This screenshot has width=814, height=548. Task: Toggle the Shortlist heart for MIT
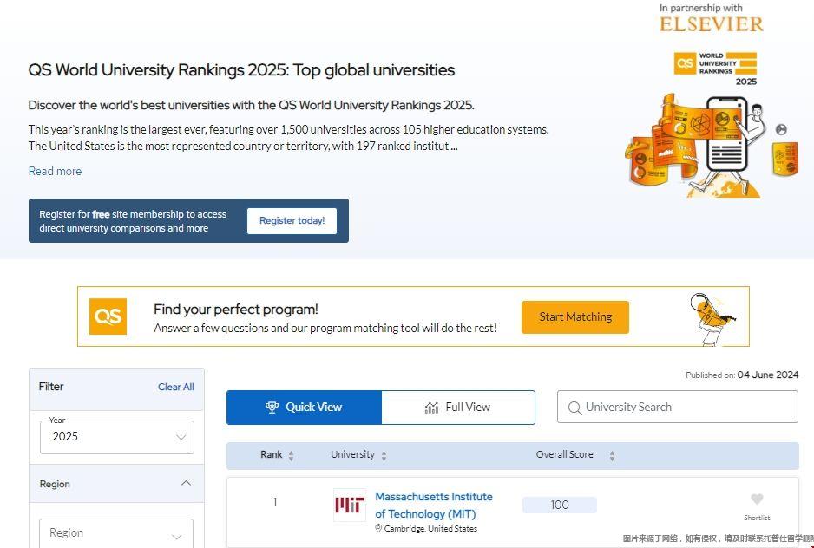756,499
